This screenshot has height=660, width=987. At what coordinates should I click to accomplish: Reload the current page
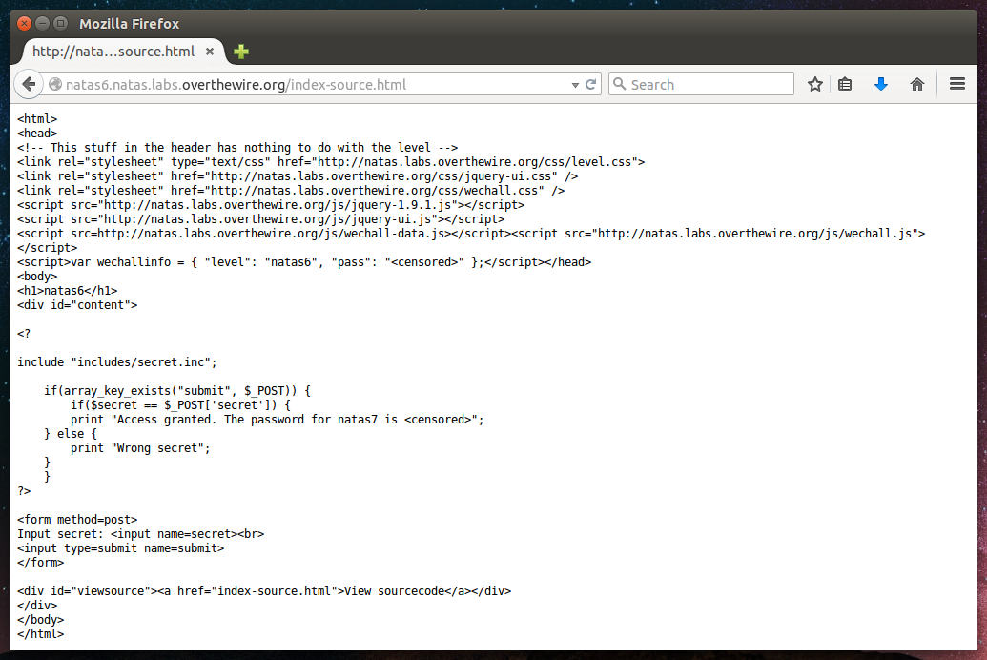pos(591,85)
